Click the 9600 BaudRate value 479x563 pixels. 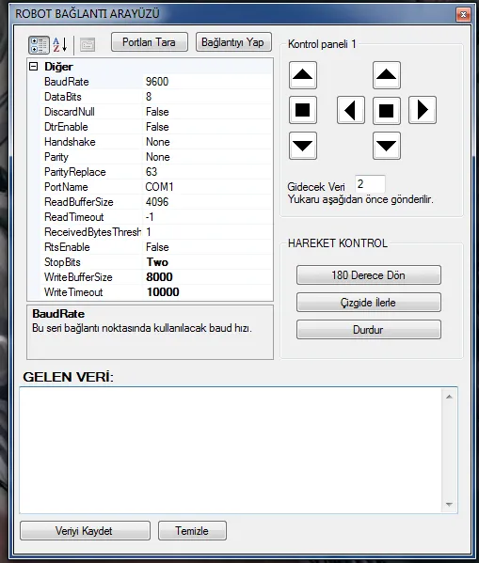(157, 82)
